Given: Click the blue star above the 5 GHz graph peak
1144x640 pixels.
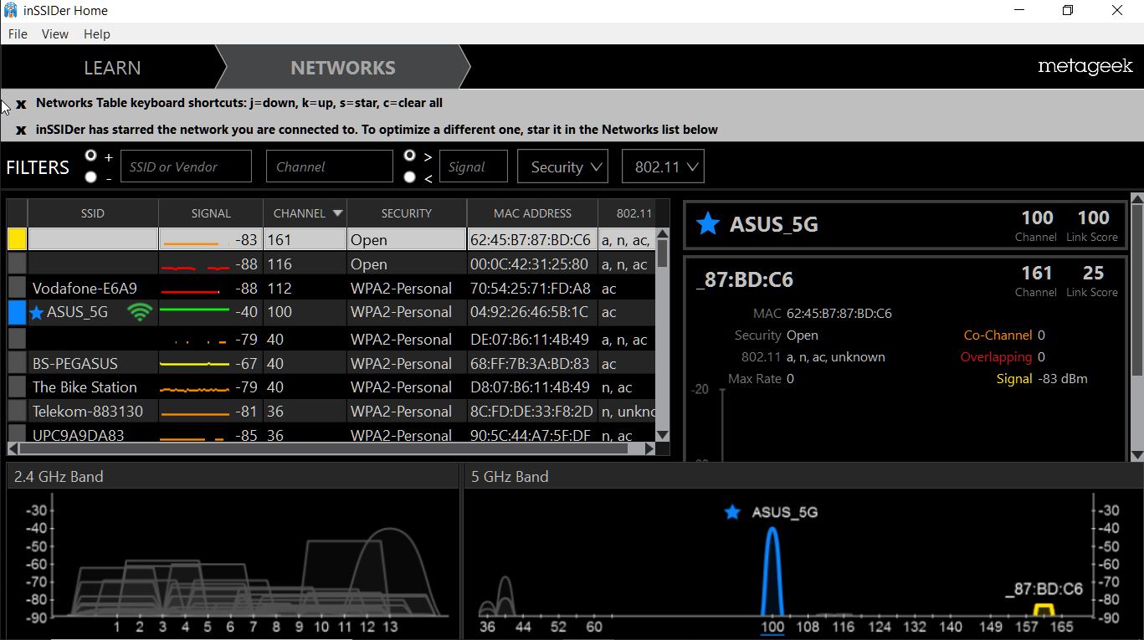Looking at the screenshot, I should pyautogui.click(x=732, y=512).
